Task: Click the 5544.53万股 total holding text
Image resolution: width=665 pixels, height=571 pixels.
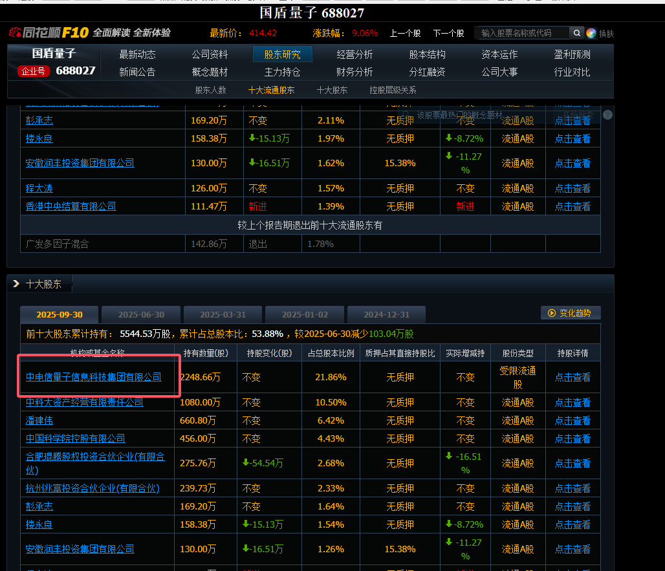Action: pos(145,334)
